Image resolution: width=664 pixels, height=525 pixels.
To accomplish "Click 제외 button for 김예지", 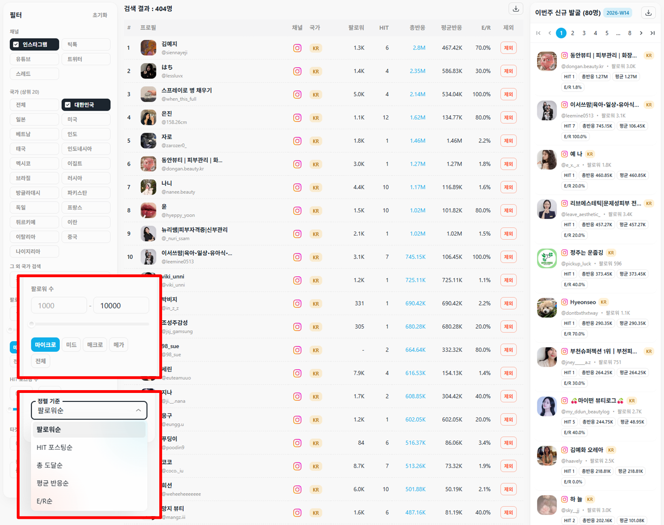I will click(x=508, y=48).
